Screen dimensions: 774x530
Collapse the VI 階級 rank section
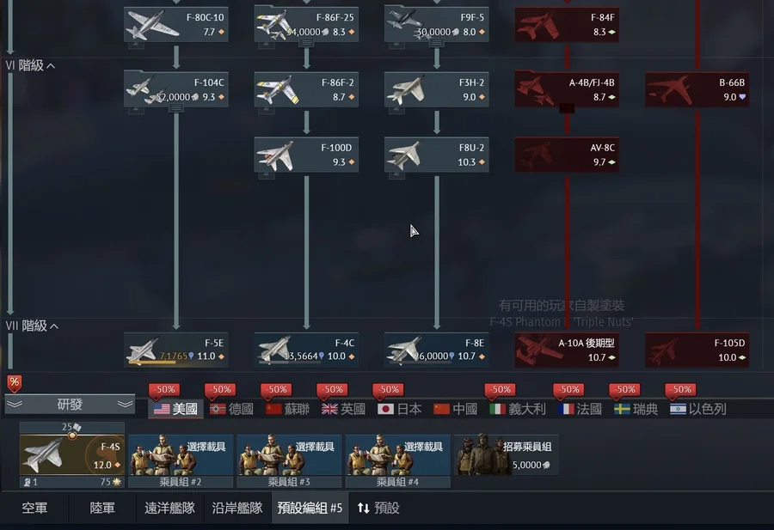30,65
